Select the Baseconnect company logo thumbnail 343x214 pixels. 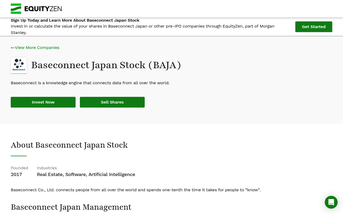pyautogui.click(x=19, y=65)
